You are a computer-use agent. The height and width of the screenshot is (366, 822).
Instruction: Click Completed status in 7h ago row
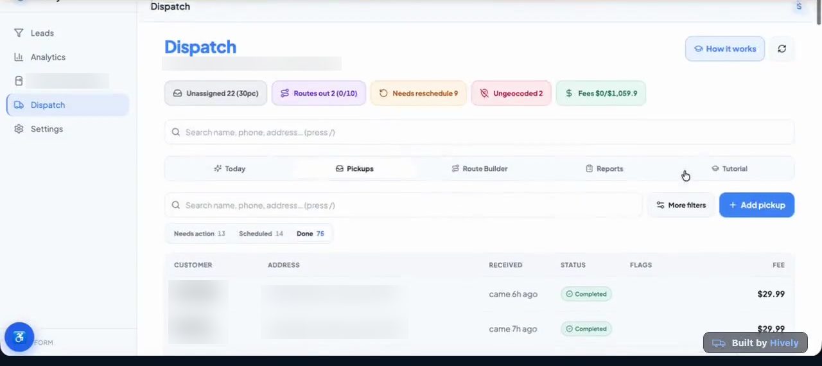coord(586,329)
